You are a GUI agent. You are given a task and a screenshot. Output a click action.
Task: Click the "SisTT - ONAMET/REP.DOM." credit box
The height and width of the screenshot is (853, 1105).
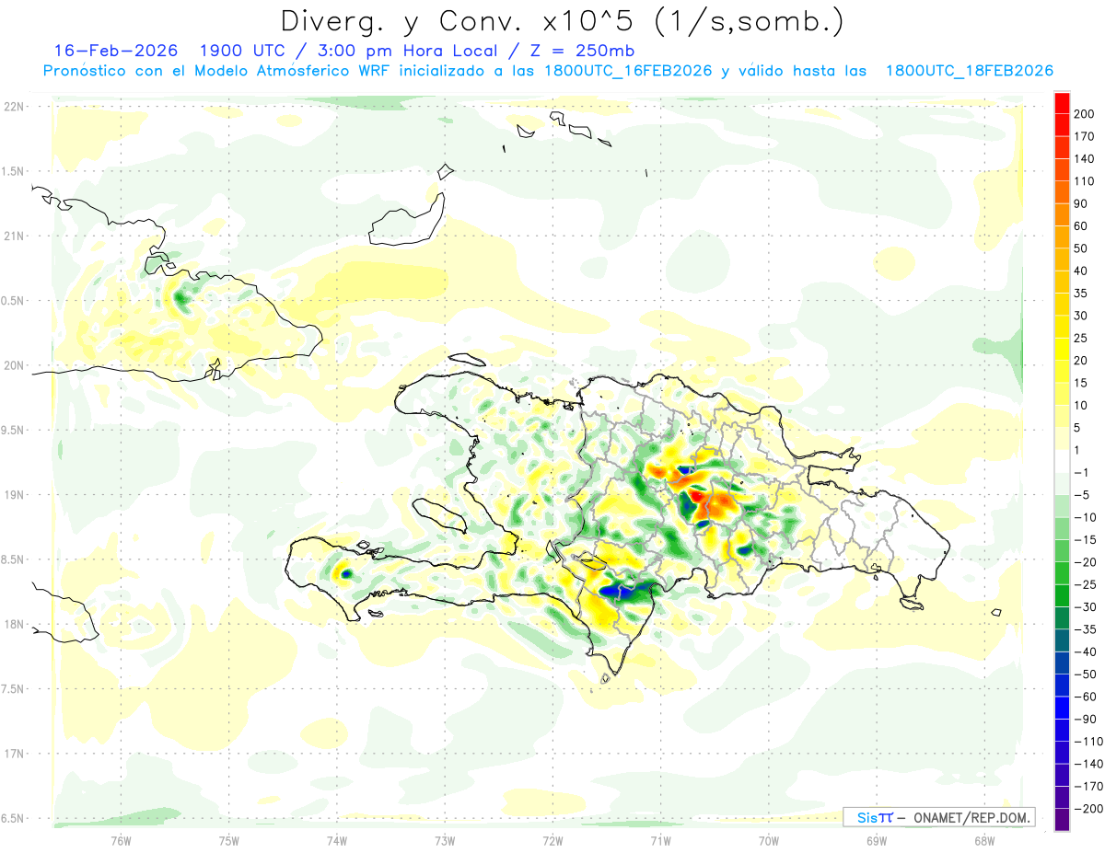coord(938,817)
